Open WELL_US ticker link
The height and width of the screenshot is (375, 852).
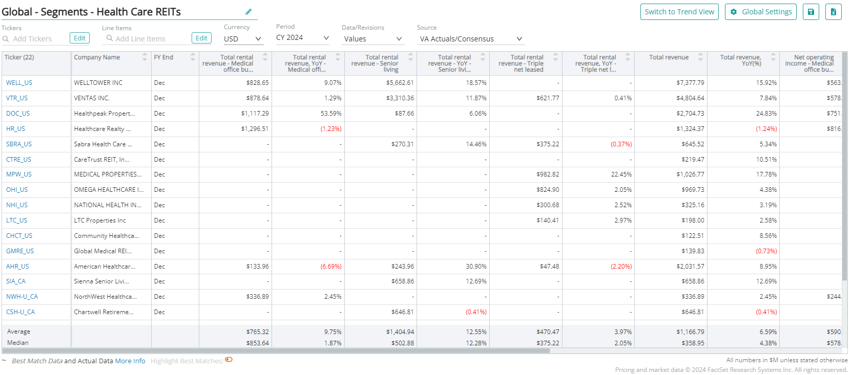point(19,83)
